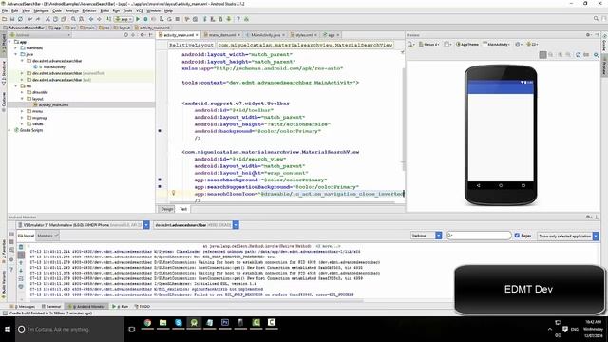Click the Preview refresh icon
Viewport: 608px width, 342px height.
point(578,55)
